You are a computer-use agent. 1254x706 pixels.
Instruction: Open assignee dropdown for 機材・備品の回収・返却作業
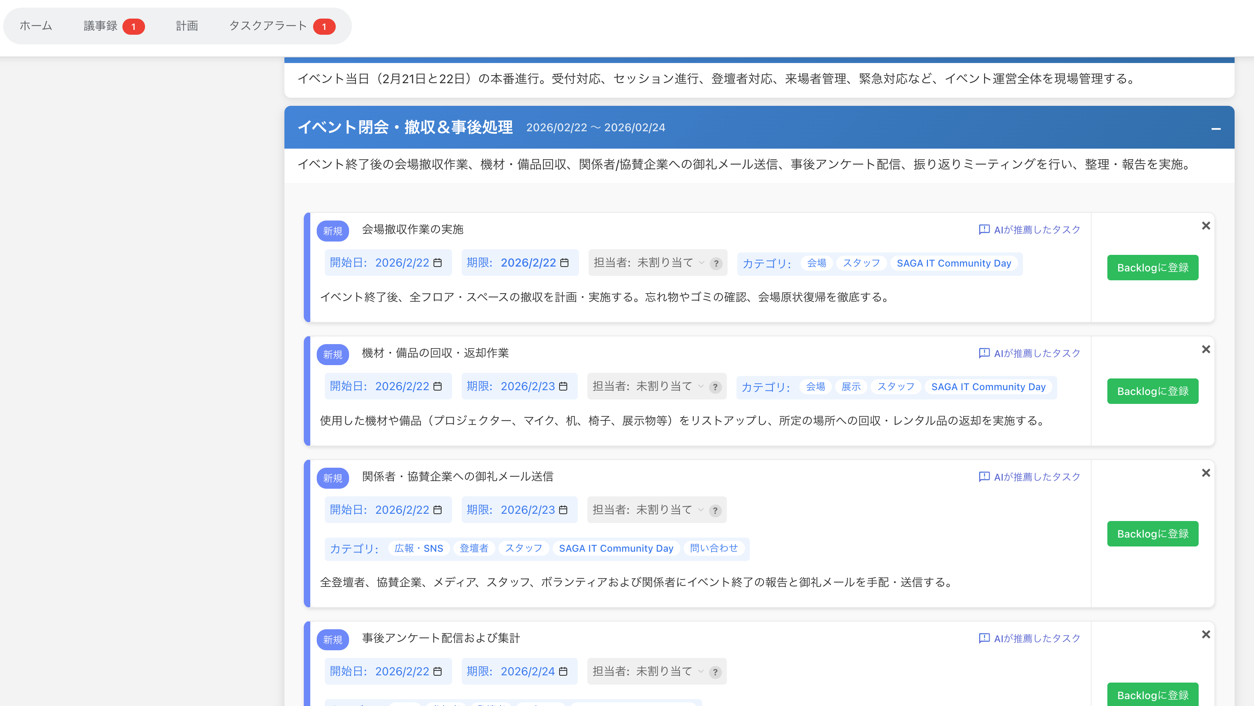(670, 387)
